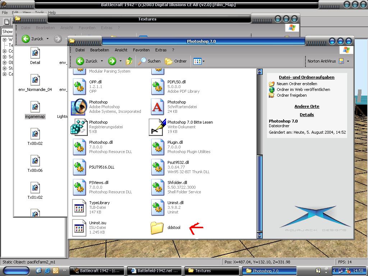Click the scrollbar down arrow in file list
Viewport: 368px width, 276px height.
pos(259,235)
